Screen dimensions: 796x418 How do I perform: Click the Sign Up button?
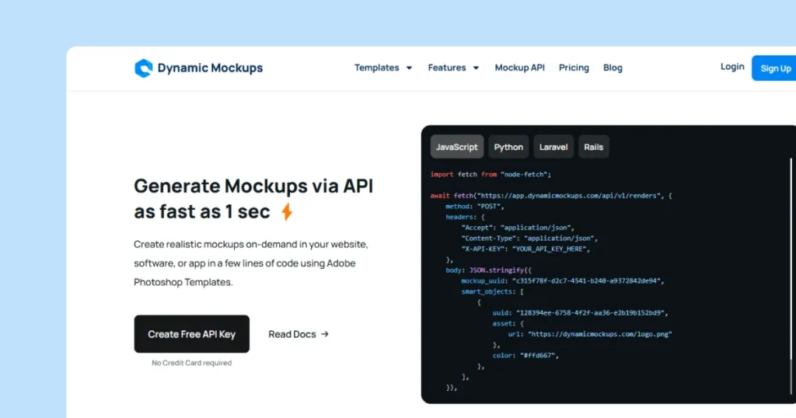click(773, 68)
